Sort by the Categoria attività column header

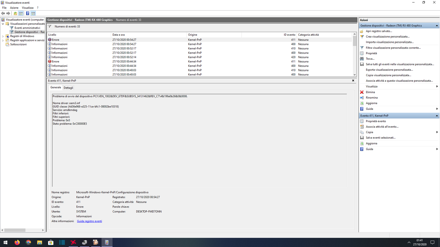click(324, 35)
